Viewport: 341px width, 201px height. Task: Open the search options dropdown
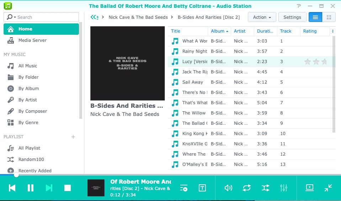pos(11,17)
